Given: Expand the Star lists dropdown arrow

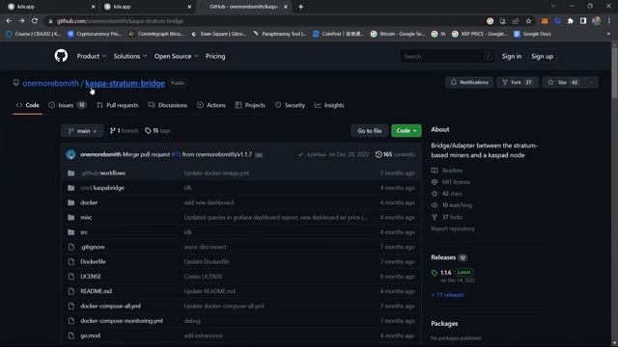Looking at the screenshot, I should pyautogui.click(x=591, y=82).
